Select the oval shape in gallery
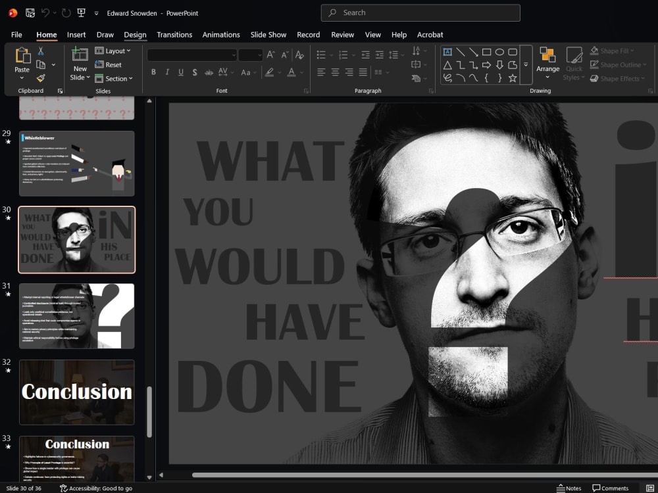The height and width of the screenshot is (493, 658). pyautogui.click(x=499, y=52)
